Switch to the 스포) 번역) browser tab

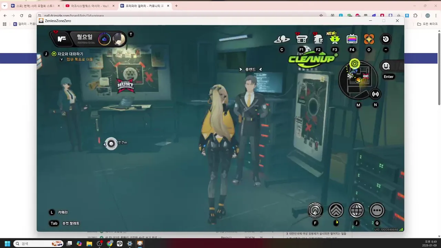35,6
